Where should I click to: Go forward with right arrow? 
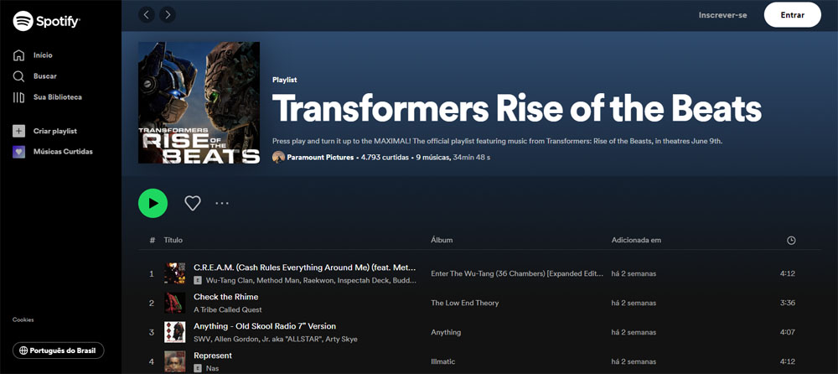click(x=168, y=15)
